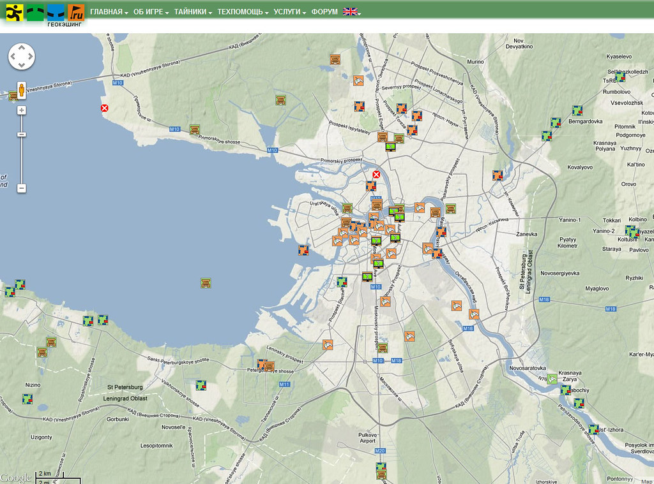
Task: Click the zoom slider handle
Action: pos(22,134)
